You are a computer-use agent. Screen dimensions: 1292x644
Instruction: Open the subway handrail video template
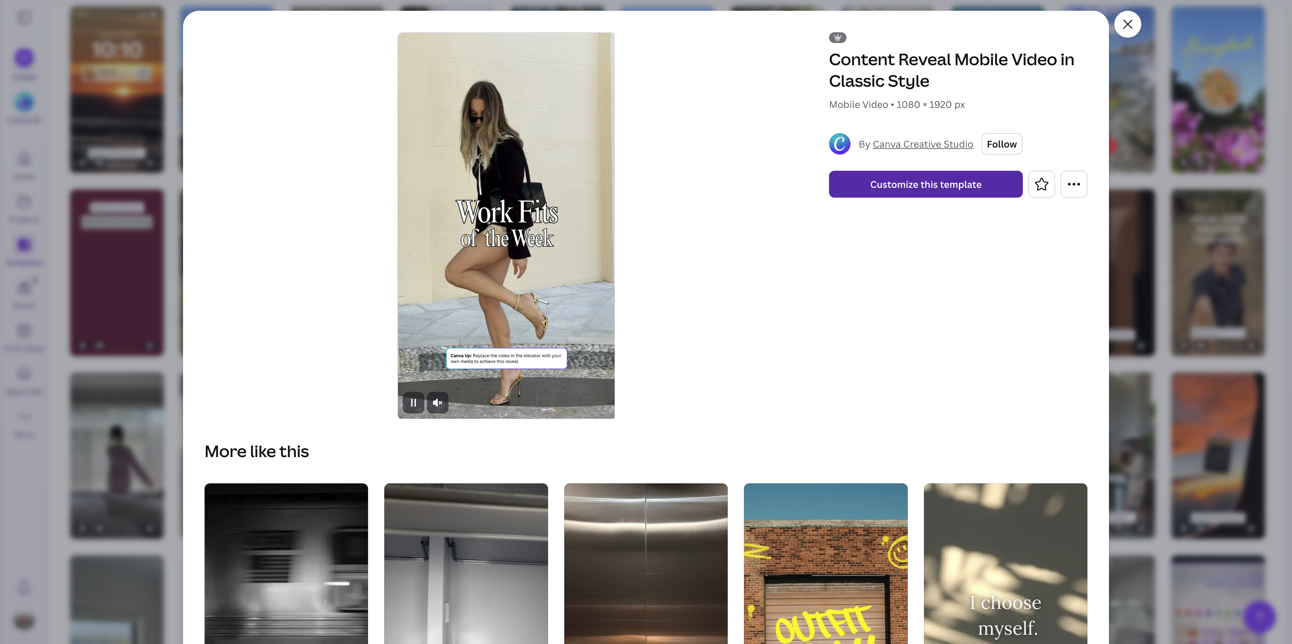point(466,563)
